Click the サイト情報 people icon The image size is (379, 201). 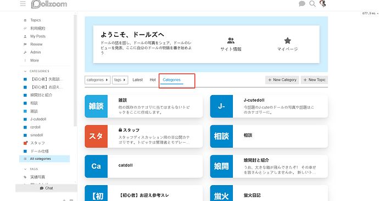(x=231, y=41)
